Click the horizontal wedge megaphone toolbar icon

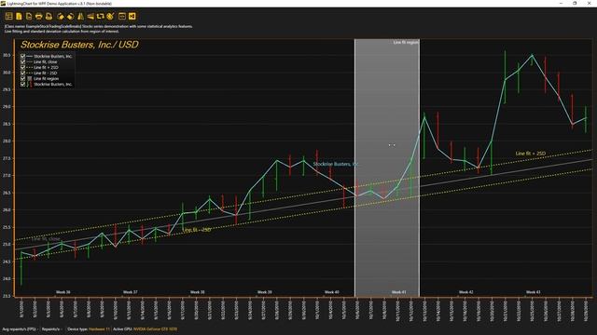point(90,17)
